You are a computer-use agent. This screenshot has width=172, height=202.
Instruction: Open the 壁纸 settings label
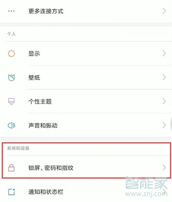coord(34,78)
